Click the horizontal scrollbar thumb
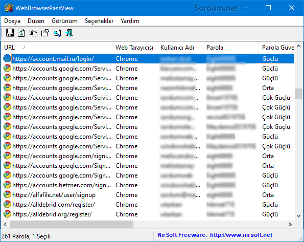The image size is (304, 242). (x=72, y=224)
